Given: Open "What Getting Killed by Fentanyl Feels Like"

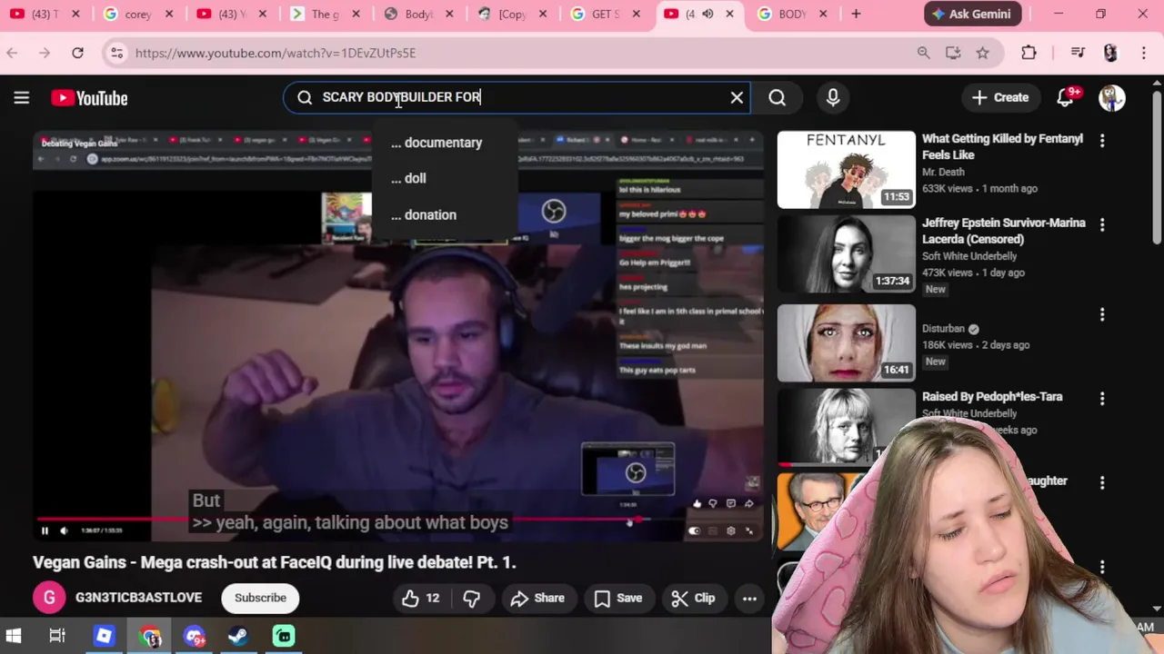Looking at the screenshot, I should coord(1002,147).
